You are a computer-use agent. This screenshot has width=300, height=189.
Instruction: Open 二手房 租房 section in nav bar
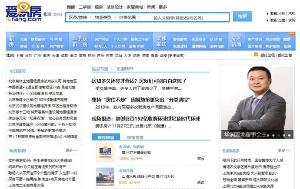coord(80,41)
